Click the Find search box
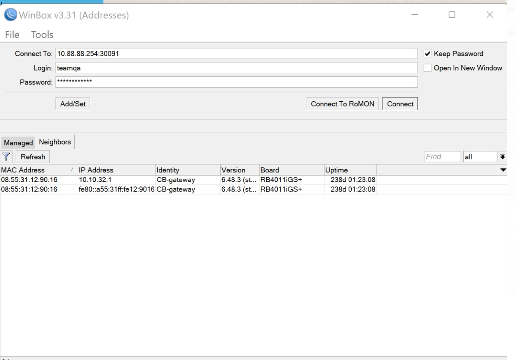 pos(442,157)
